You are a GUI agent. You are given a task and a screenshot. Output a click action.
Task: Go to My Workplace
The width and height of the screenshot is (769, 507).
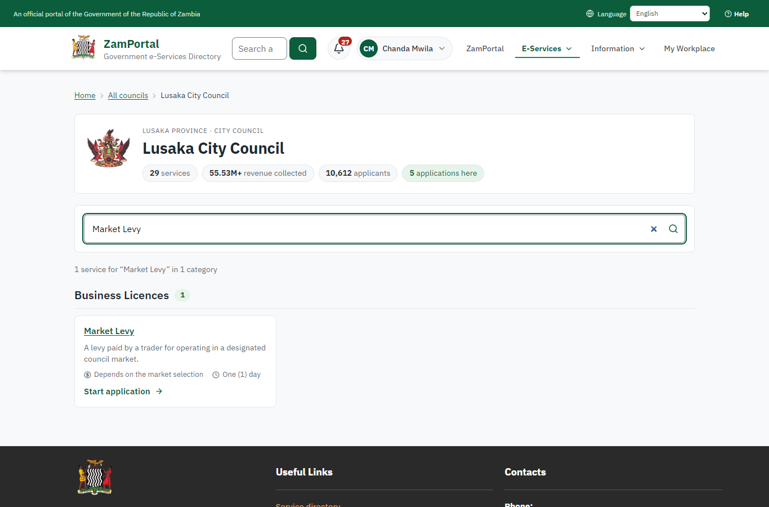(690, 48)
